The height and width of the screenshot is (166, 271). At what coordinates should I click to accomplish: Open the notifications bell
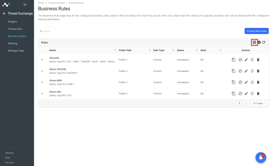click(261, 157)
